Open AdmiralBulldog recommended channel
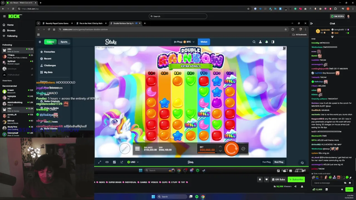 point(17,104)
